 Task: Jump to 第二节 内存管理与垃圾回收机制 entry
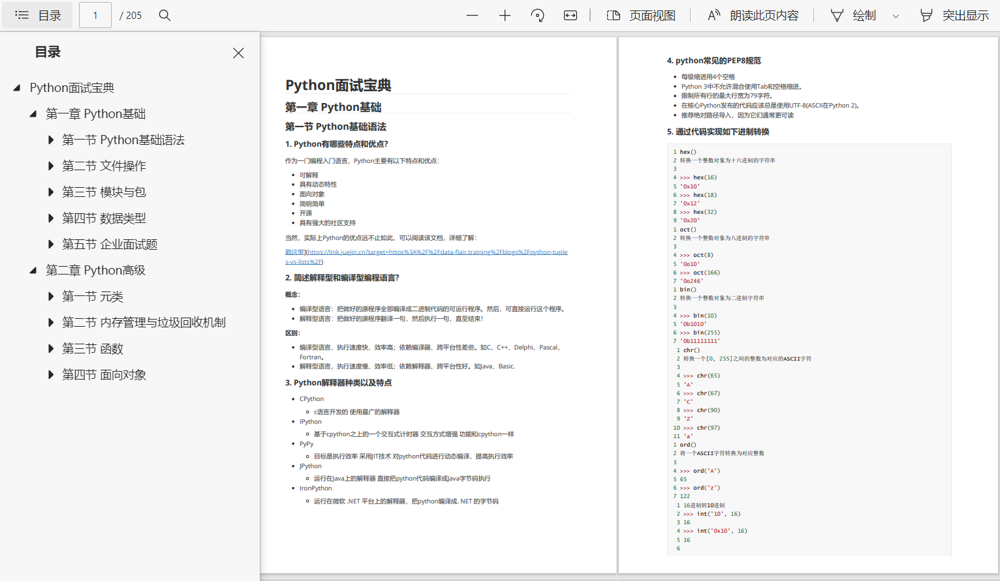144,322
